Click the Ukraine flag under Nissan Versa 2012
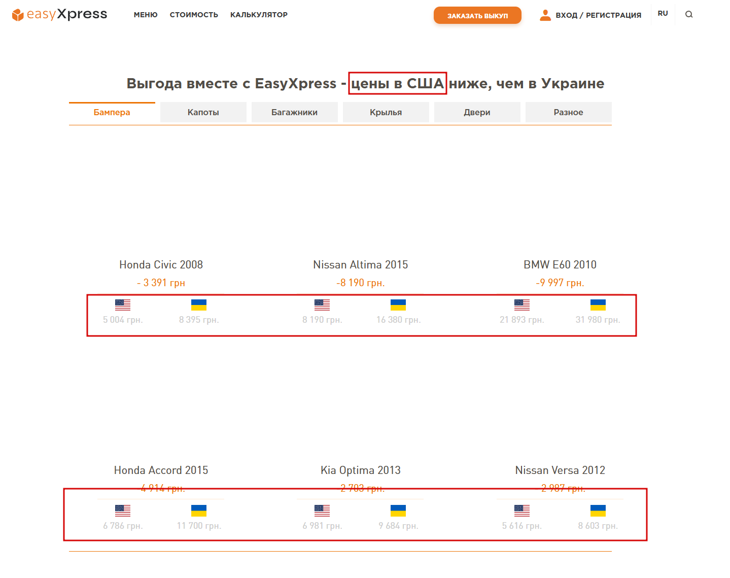 point(598,511)
